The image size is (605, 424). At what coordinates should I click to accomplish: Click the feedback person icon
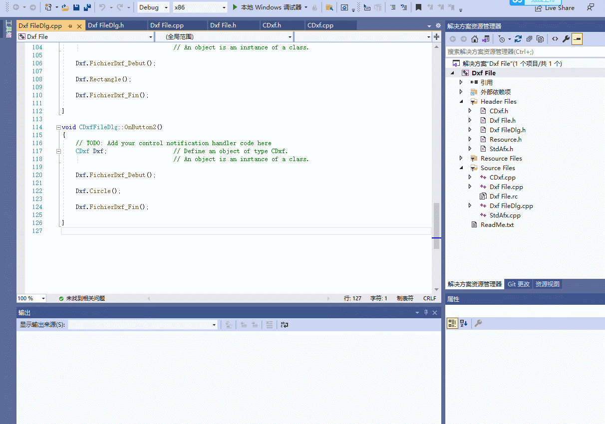(x=591, y=7)
